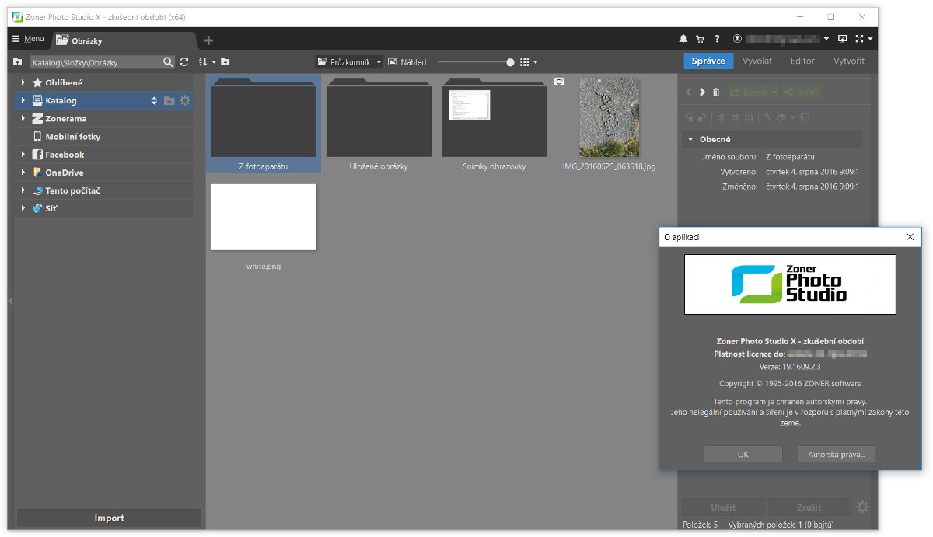933x537 pixels.
Task: Click the left panel collapse handle
Action: tap(10, 300)
